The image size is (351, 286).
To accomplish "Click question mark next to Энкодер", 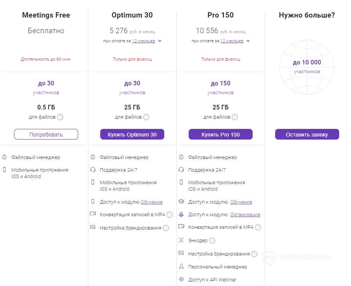I will click(212, 241).
